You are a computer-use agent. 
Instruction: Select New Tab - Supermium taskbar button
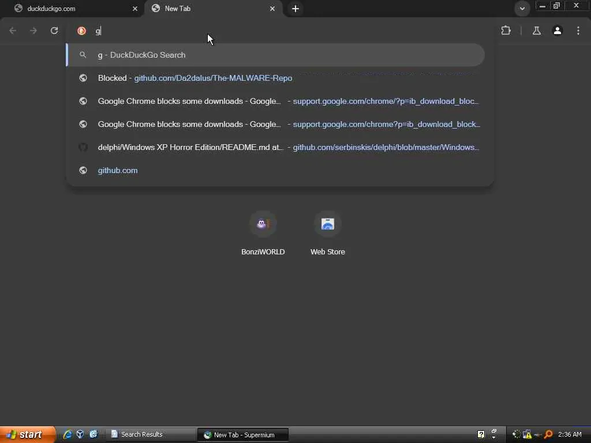click(x=243, y=435)
